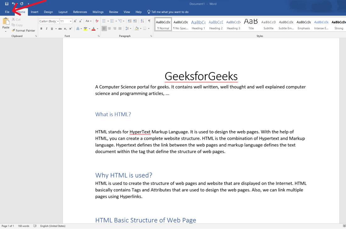This screenshot has width=346, height=229.
Task: Apply the Intense Emphasis style
Action: (321, 25)
